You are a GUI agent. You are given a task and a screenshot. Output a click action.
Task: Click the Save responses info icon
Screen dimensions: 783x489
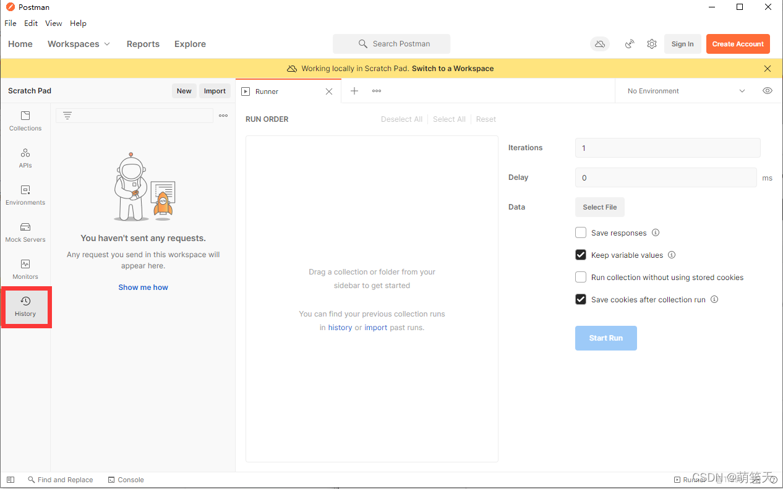[656, 233]
